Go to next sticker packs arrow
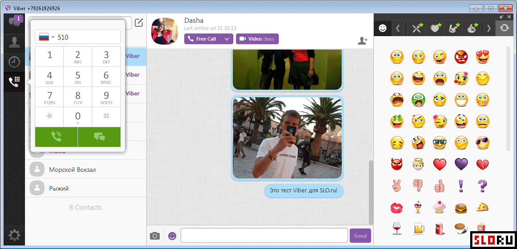This screenshot has width=517, height=249. 488,29
